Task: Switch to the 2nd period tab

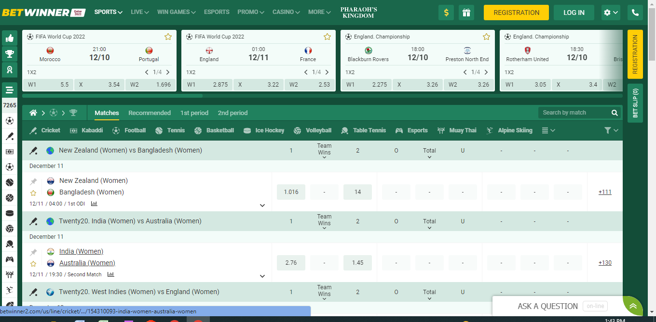Action: [232, 113]
